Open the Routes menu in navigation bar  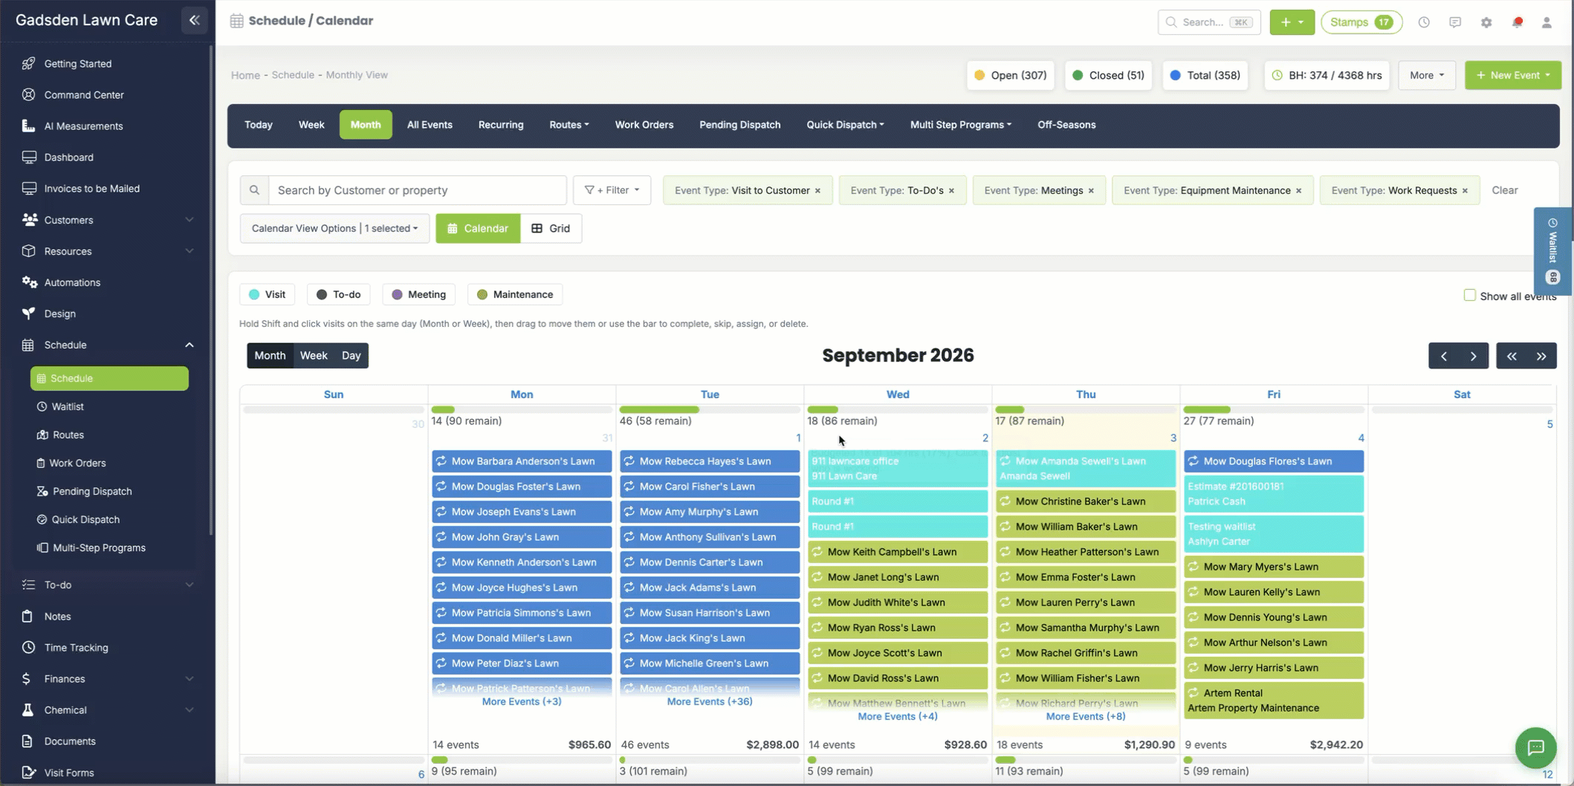click(569, 125)
